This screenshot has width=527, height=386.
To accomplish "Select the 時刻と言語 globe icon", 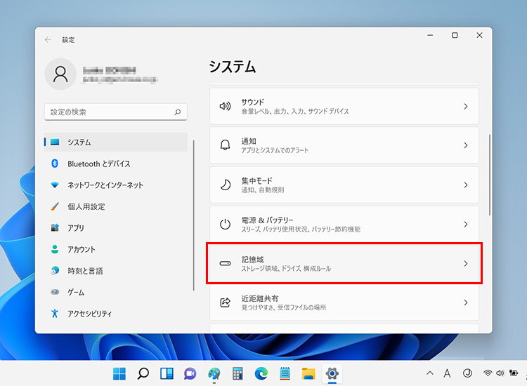I will (x=55, y=271).
